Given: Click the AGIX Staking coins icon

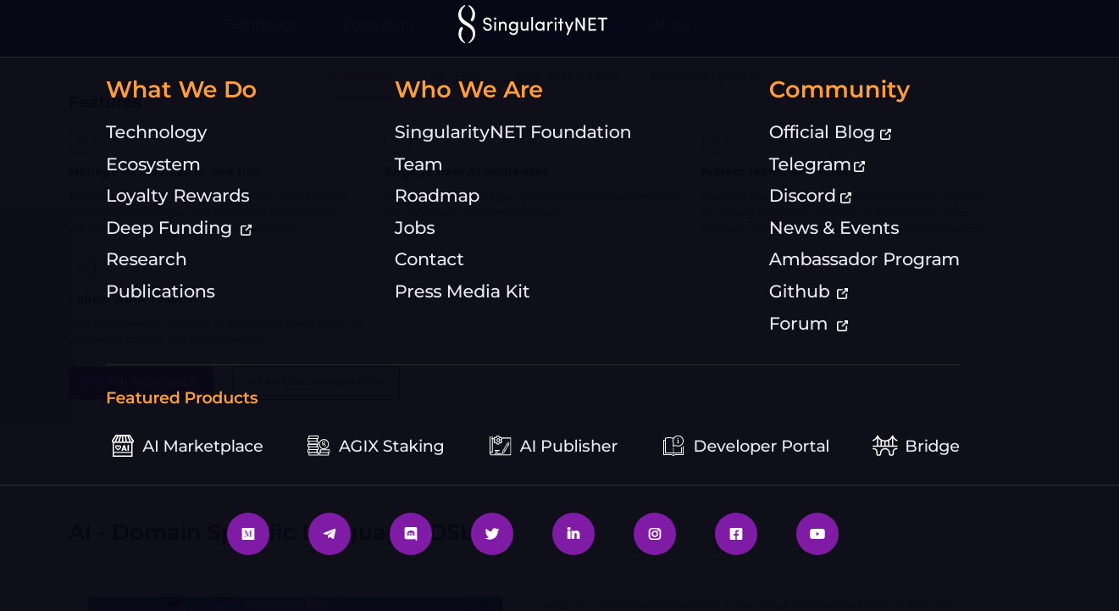Looking at the screenshot, I should click(x=319, y=446).
